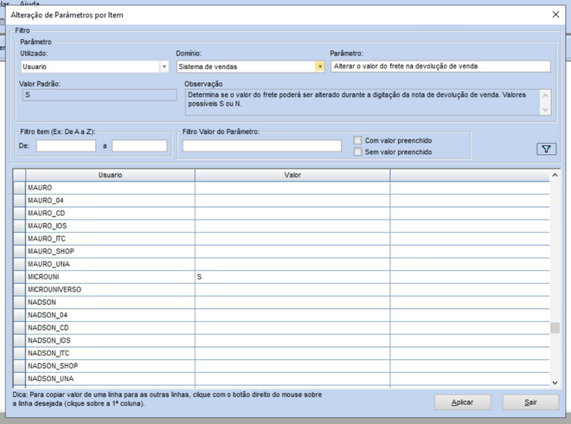The image size is (571, 424).
Task: Click the Observação box scroll down arrow
Action: (545, 110)
